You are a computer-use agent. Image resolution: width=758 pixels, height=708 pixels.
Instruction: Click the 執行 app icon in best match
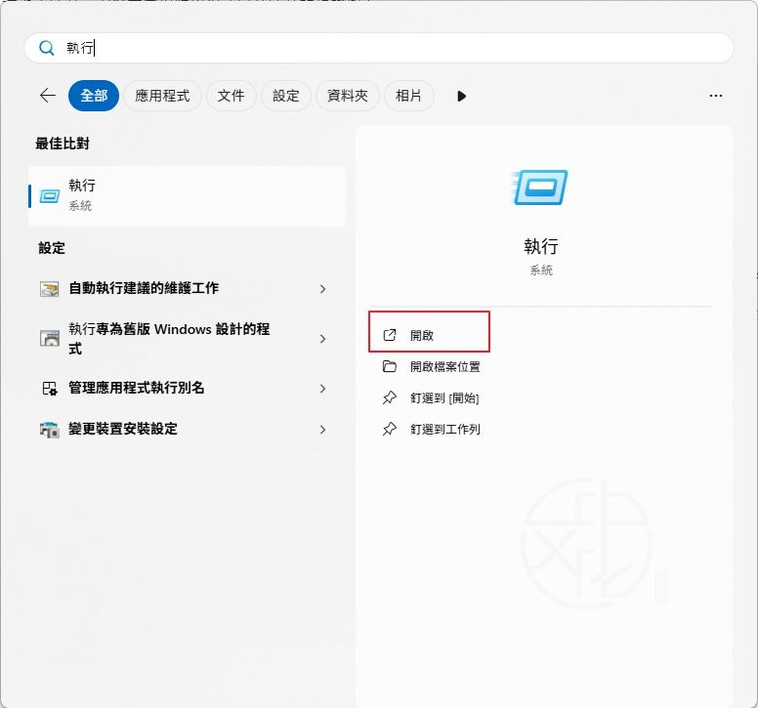click(x=49, y=196)
